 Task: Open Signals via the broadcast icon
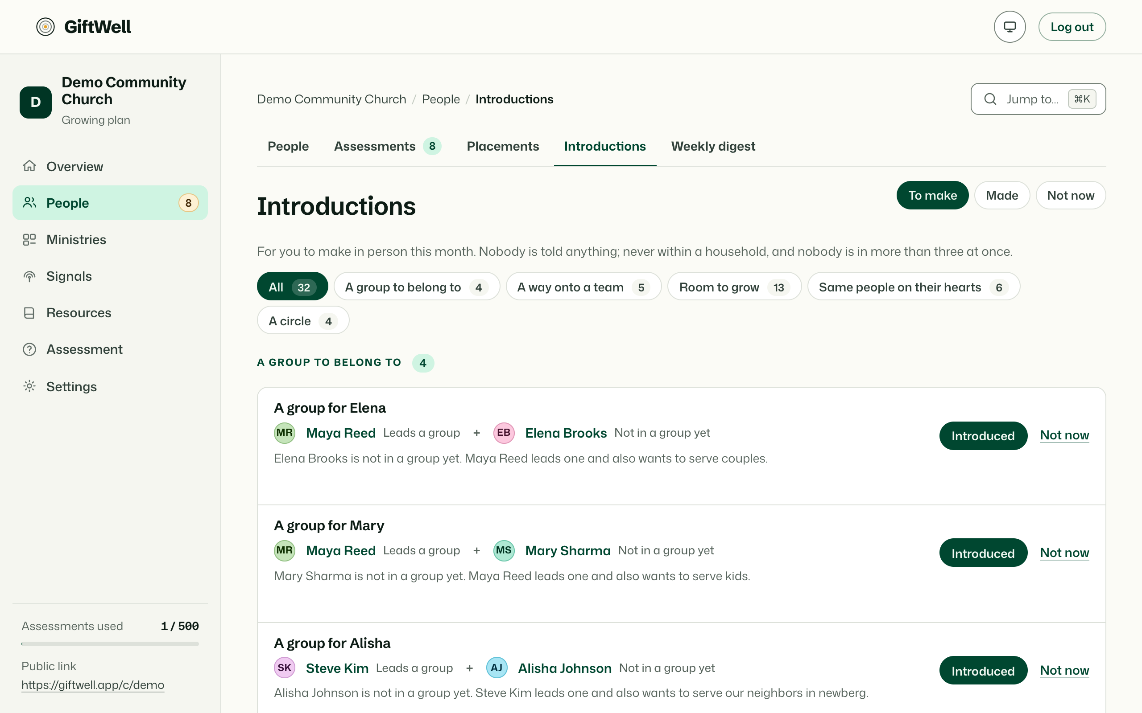point(29,276)
